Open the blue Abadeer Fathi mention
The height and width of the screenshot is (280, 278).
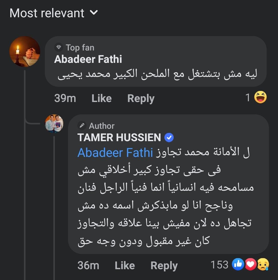[x=115, y=152]
